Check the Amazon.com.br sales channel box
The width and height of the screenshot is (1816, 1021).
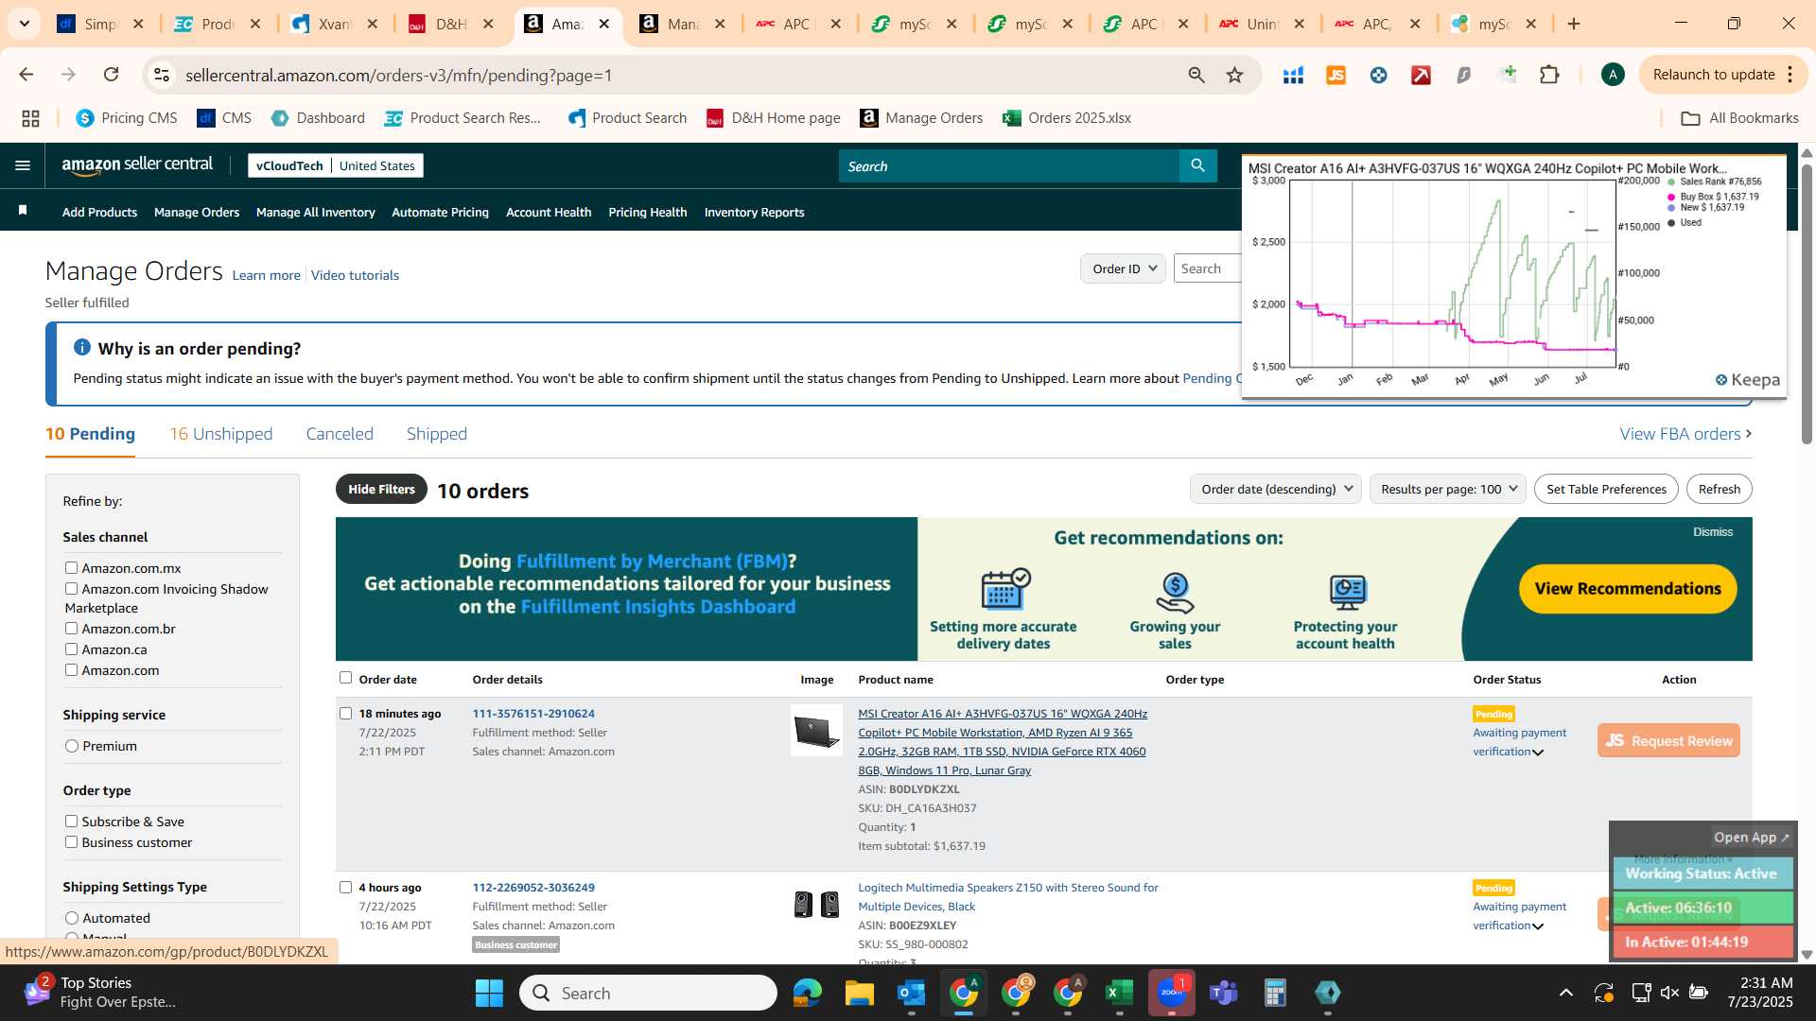click(71, 628)
